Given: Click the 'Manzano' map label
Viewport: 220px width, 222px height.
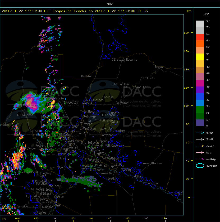Looking at the screenshot, I should click(22, 206).
